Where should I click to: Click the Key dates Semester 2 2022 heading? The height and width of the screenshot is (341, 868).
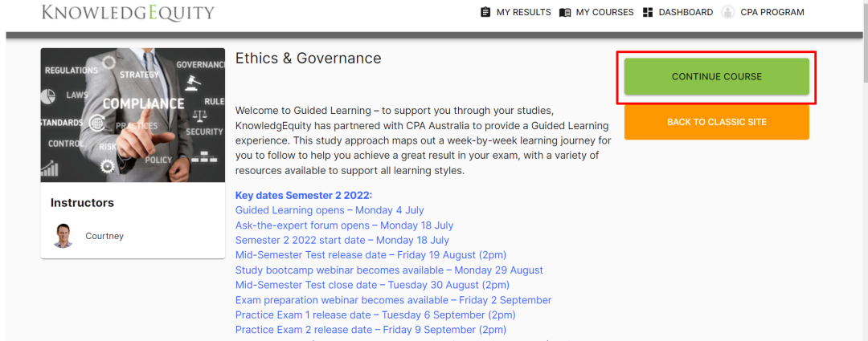point(304,196)
